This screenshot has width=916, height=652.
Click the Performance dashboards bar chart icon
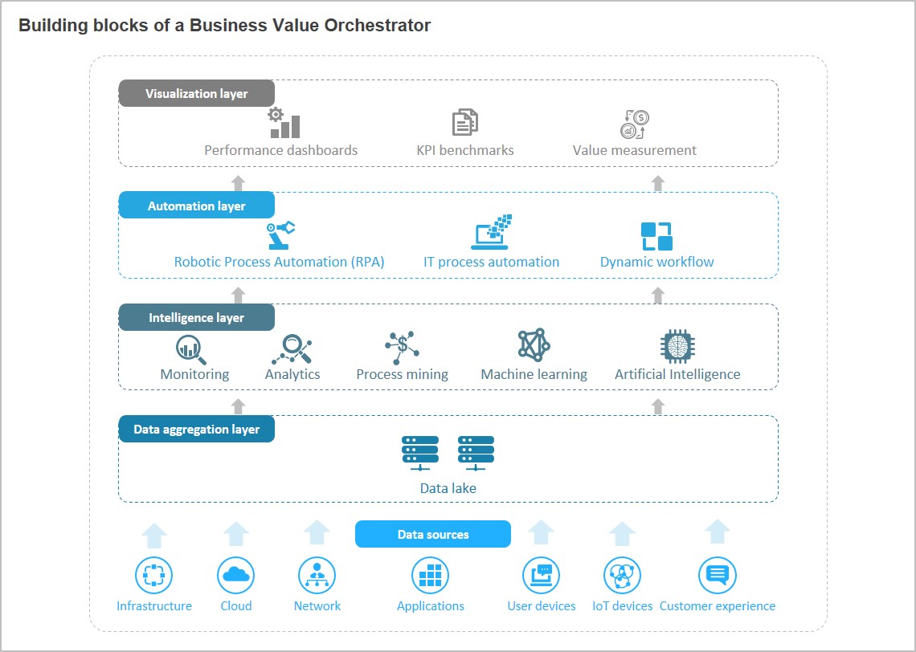(284, 123)
